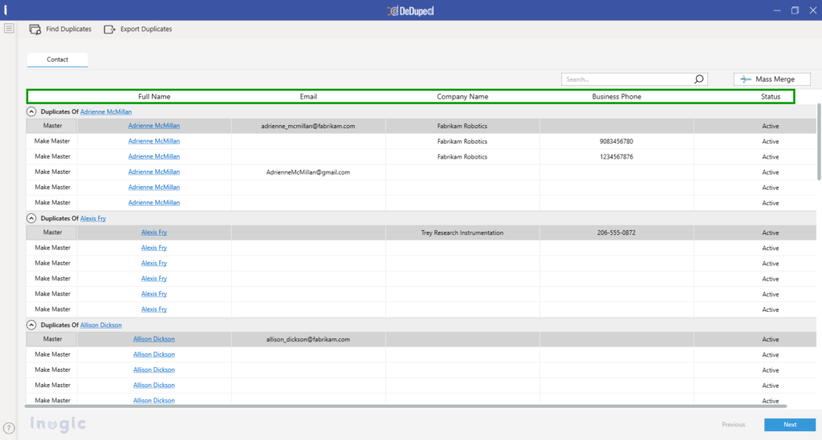Screen dimensions: 822x440
Task: Click Active status in the AdrienneMcMillan@gmail.com row
Action: (x=771, y=172)
